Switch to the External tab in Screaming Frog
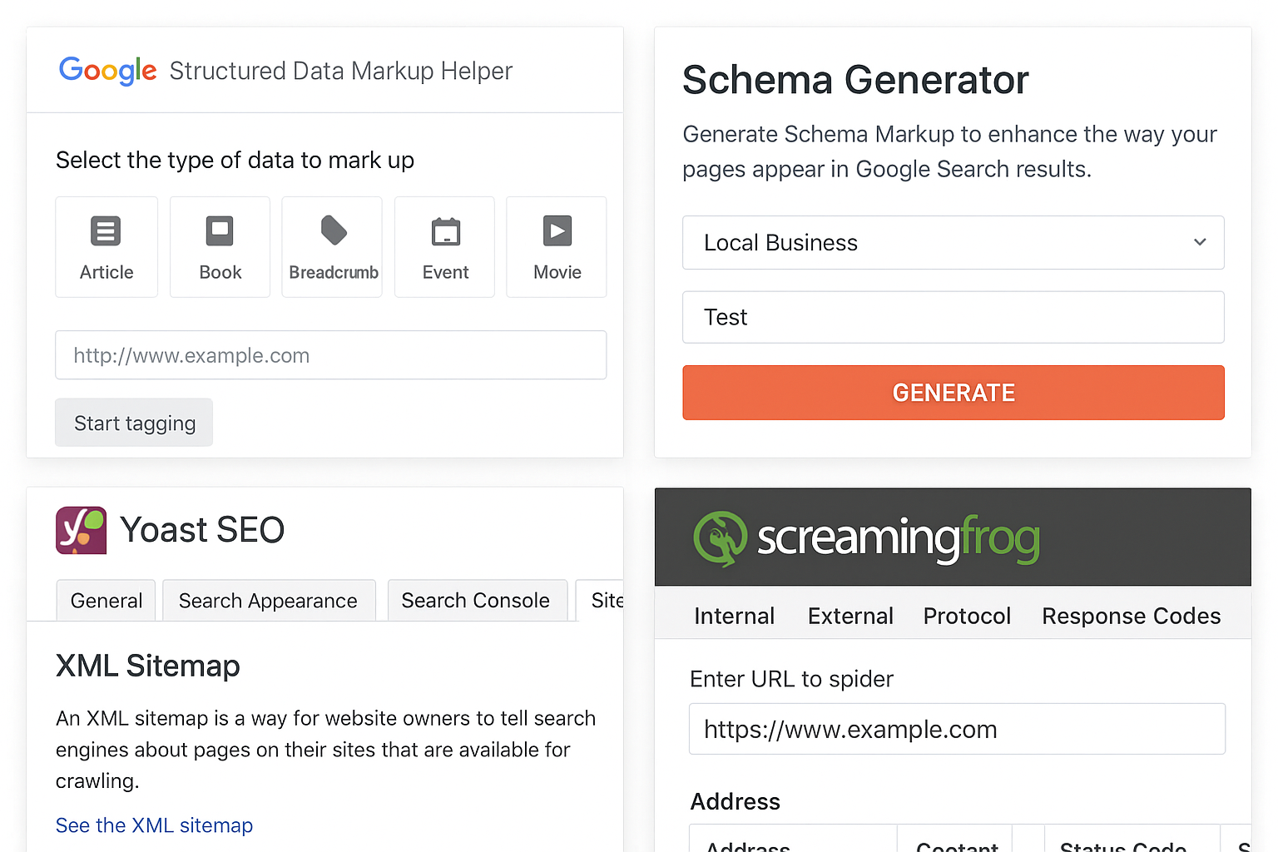Screen dimensions: 1278x852 pos(850,616)
